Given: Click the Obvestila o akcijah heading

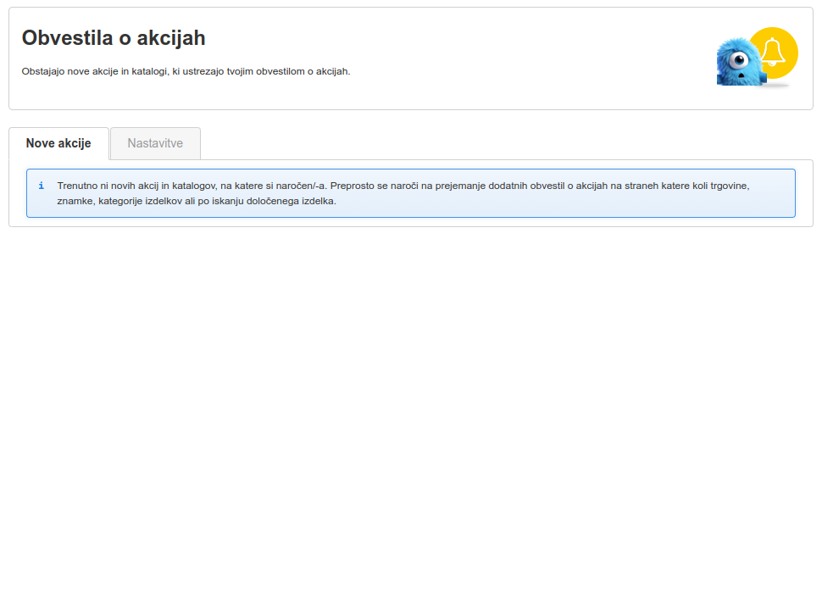Looking at the screenshot, I should (114, 38).
